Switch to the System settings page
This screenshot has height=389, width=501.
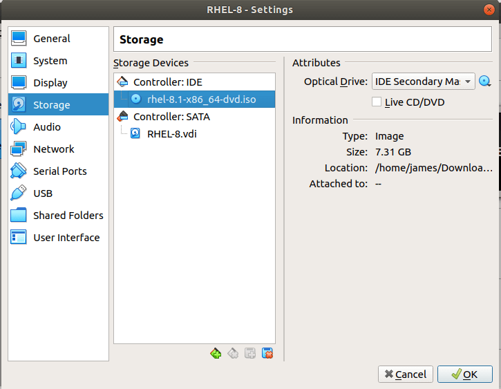click(50, 61)
